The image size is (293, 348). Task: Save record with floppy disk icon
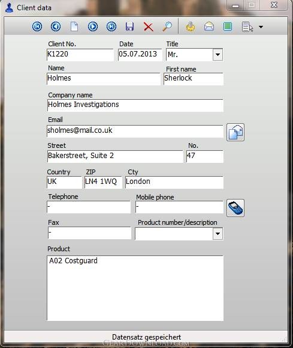click(x=129, y=26)
